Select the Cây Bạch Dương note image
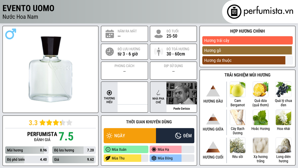 tap(237, 117)
